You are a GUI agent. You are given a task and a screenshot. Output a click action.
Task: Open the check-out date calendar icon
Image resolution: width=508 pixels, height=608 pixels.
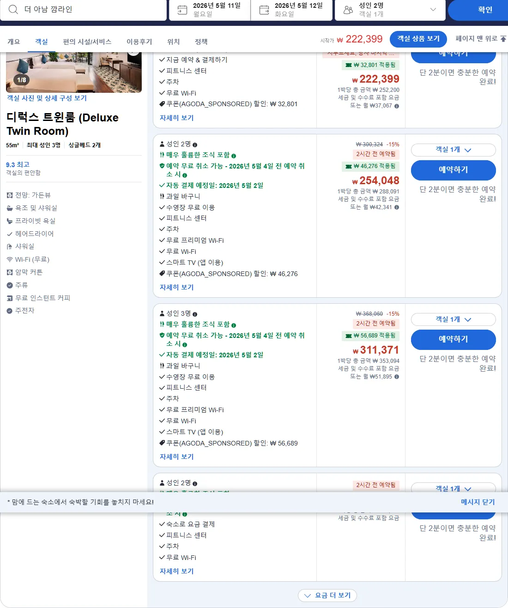[x=264, y=10]
